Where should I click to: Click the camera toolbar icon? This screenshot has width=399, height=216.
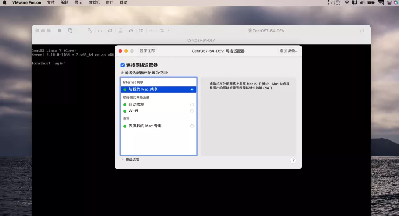(141, 31)
